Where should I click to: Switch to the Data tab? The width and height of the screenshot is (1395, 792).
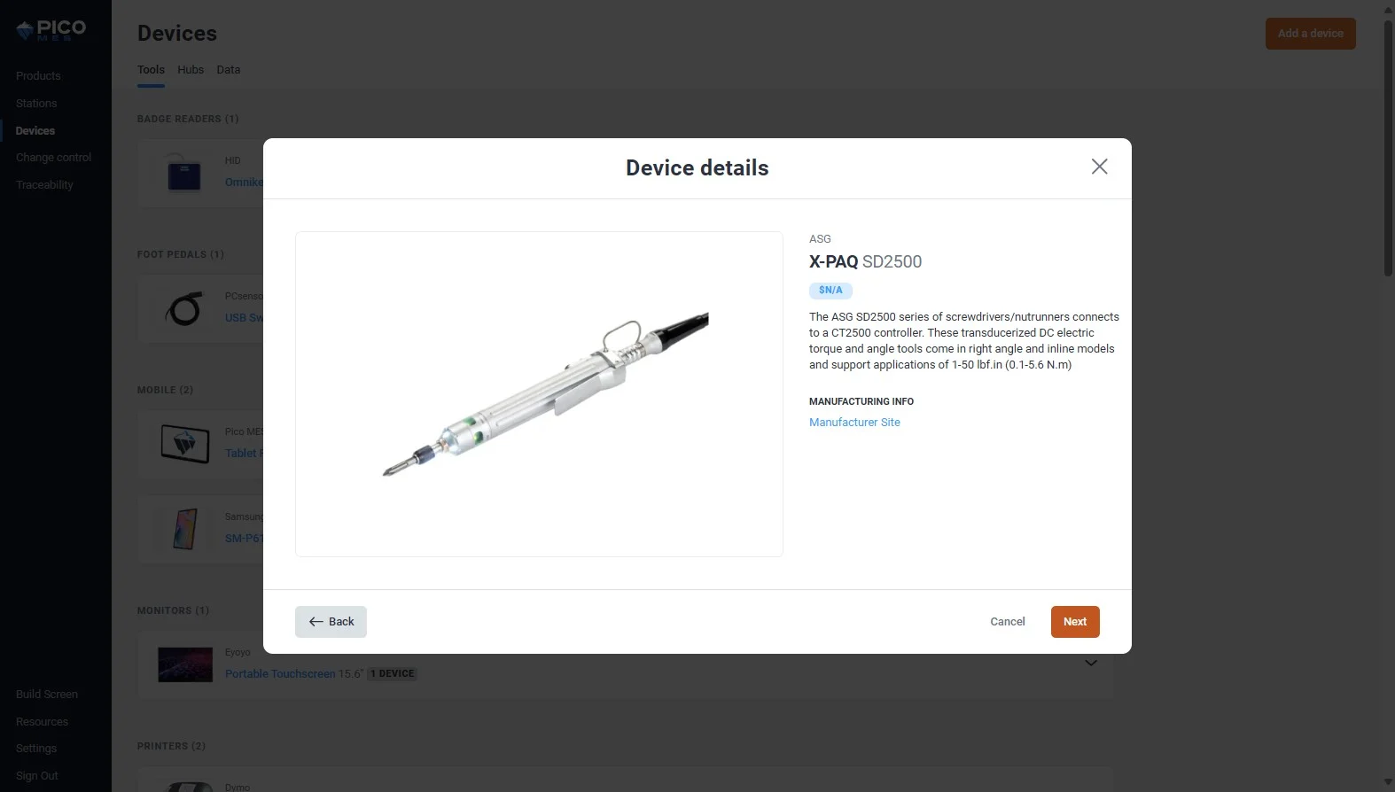(x=229, y=70)
